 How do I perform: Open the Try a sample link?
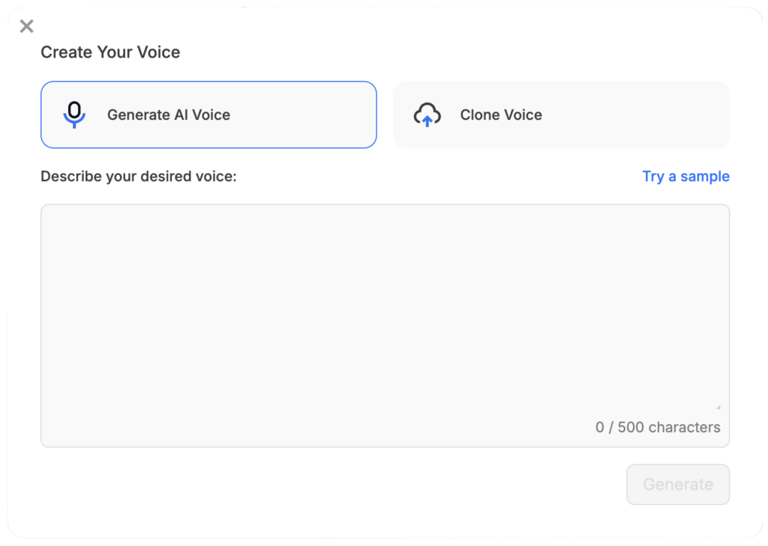coord(685,176)
